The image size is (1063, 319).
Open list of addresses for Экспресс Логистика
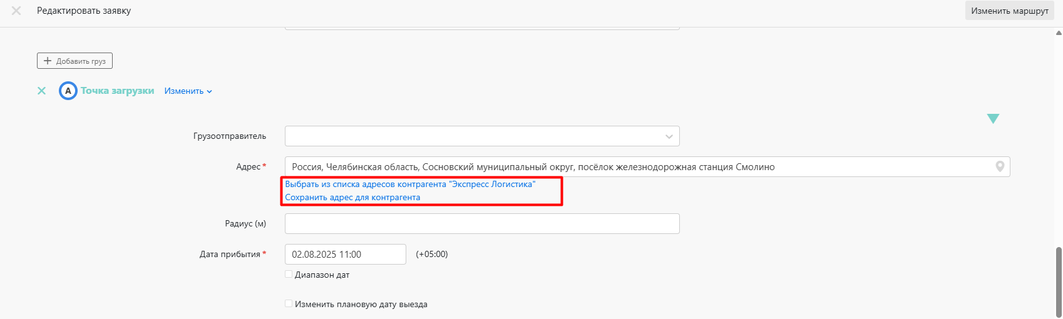tap(410, 185)
